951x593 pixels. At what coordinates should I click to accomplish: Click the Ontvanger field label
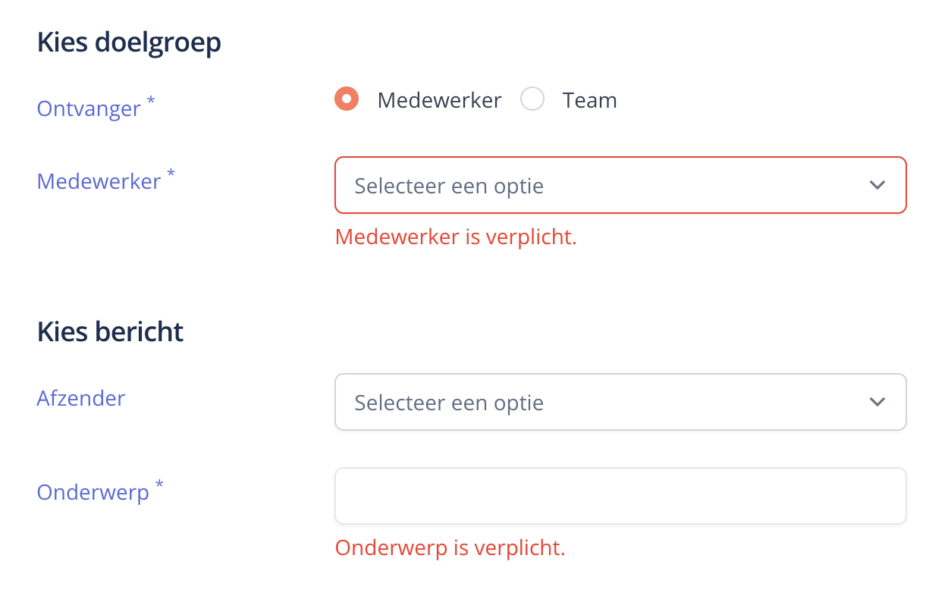coord(89,108)
